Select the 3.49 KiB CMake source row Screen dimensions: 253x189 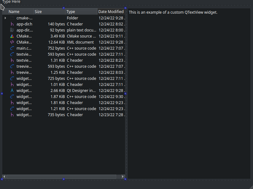click(64, 36)
